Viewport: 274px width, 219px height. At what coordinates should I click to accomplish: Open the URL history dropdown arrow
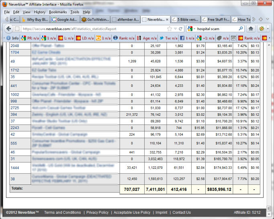coord(175,29)
